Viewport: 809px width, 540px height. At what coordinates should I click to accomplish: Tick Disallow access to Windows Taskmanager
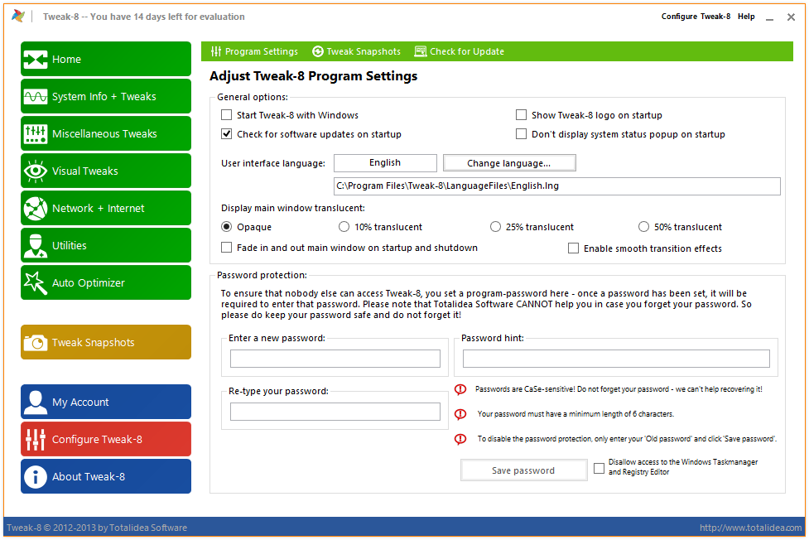[x=599, y=468]
